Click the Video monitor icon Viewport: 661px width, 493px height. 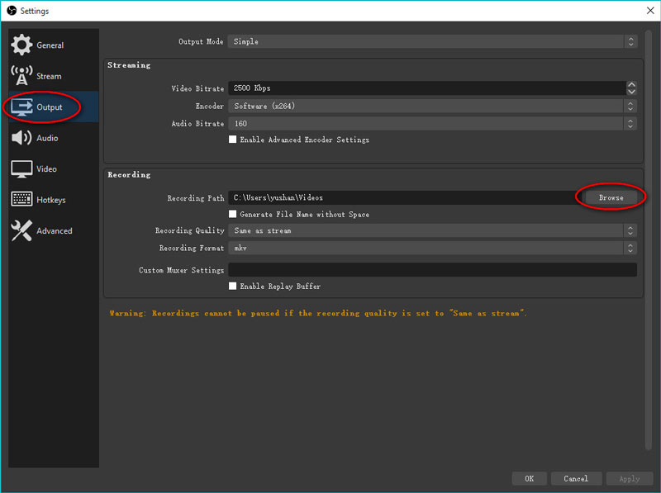click(x=22, y=168)
